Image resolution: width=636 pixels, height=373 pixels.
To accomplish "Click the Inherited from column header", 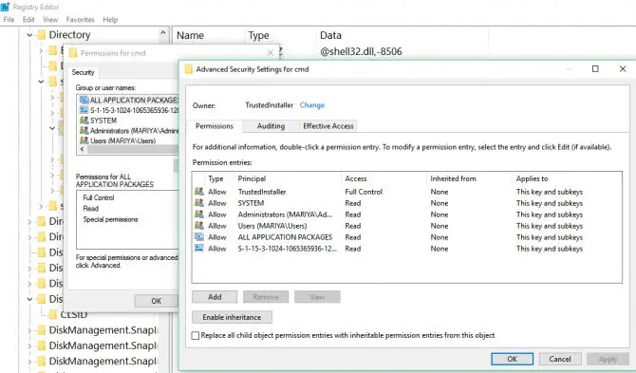I will pos(470,178).
